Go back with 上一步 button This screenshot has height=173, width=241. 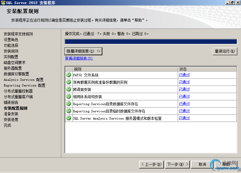[152, 164]
